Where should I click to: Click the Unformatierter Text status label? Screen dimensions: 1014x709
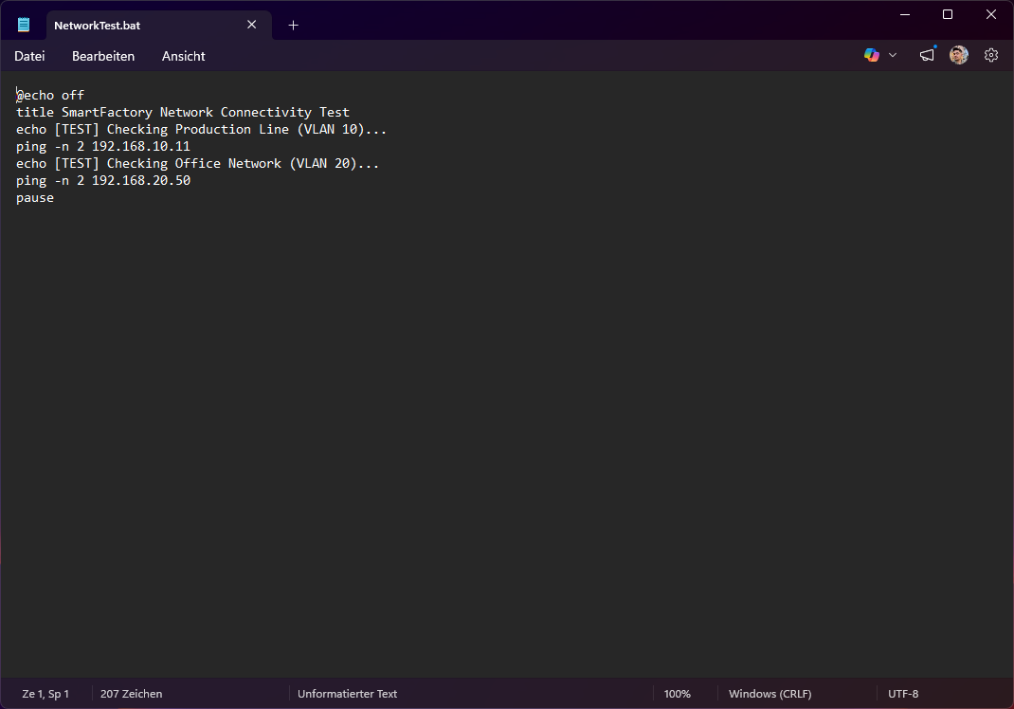tap(347, 694)
